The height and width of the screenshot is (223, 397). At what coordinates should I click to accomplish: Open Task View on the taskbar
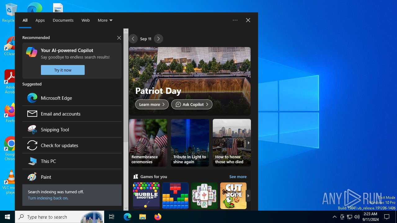pyautogui.click(x=112, y=217)
